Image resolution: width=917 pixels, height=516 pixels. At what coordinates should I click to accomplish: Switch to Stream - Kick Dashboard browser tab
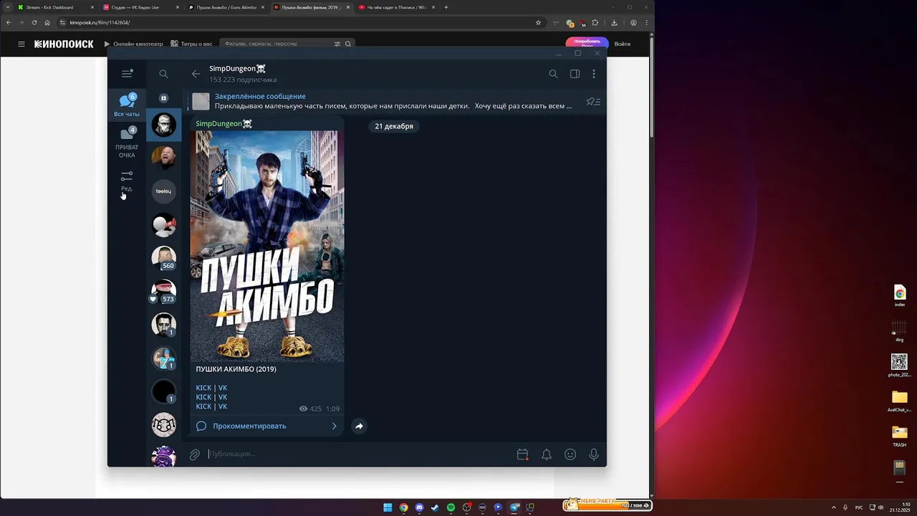56,7
